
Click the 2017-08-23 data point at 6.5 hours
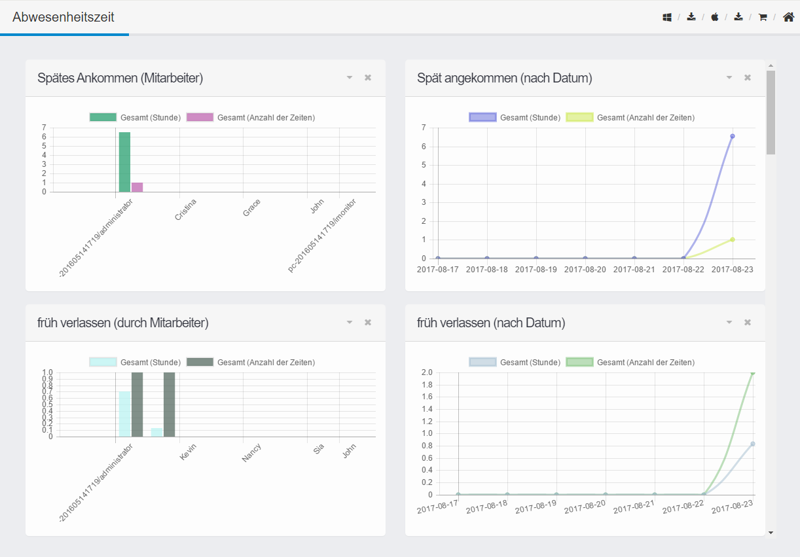[733, 136]
